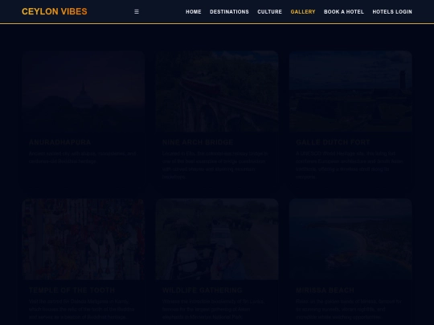Click the Temple of the Tooth title
Screen dimensions: 434x325
point(72,290)
